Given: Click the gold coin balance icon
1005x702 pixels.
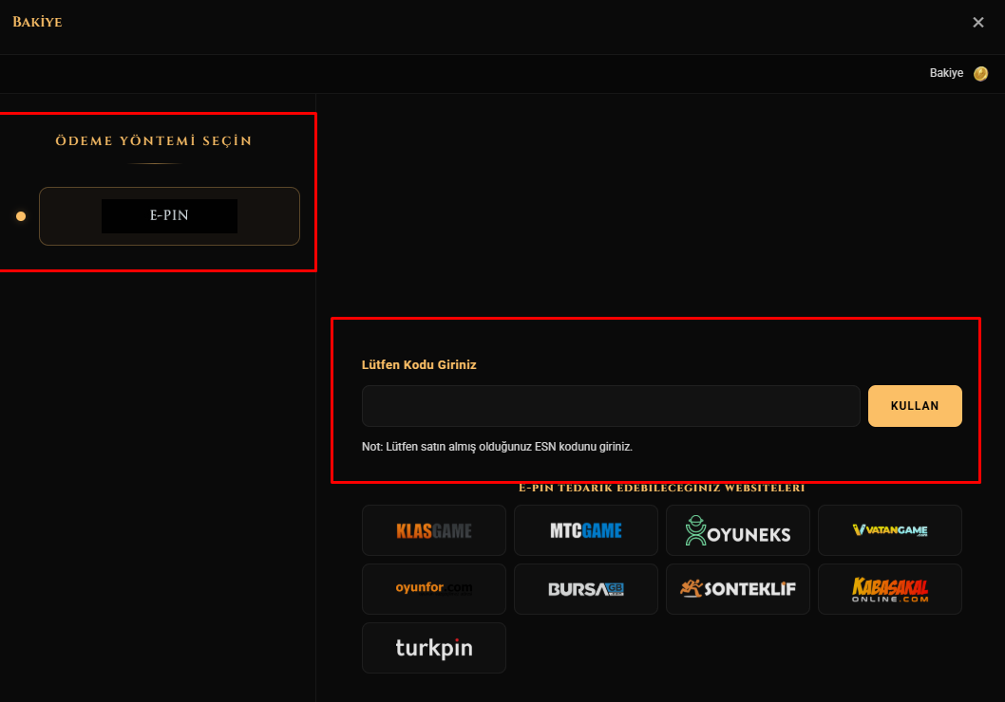Looking at the screenshot, I should 980,74.
